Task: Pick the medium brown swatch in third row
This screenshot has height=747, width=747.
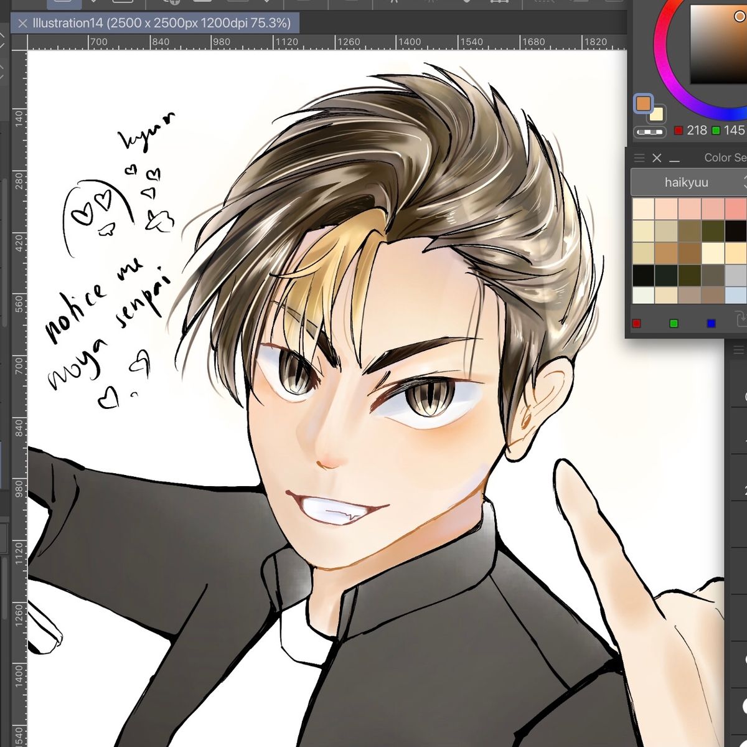Action: tap(689, 253)
